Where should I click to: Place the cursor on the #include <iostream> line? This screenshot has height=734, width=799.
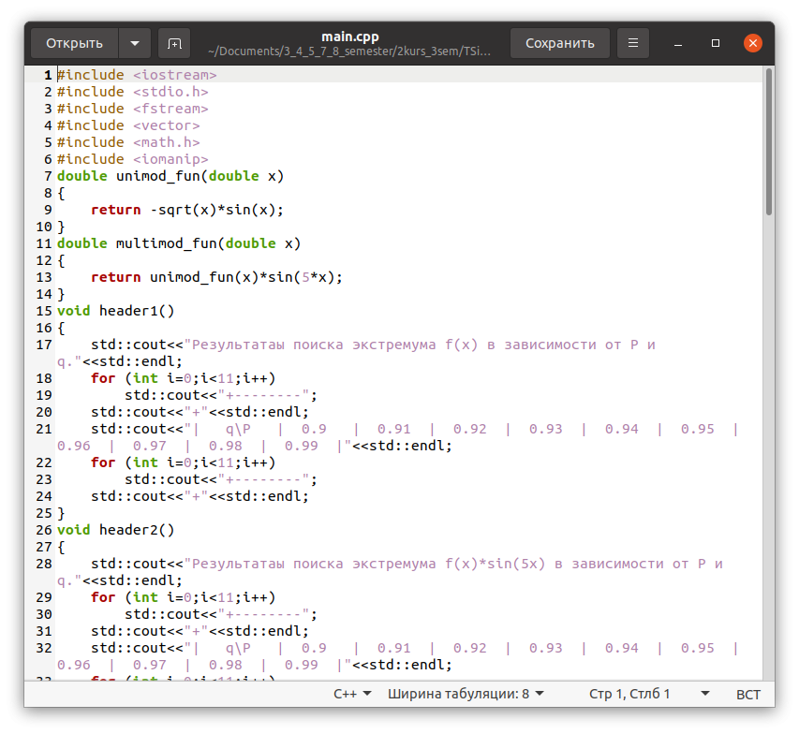tap(137, 75)
